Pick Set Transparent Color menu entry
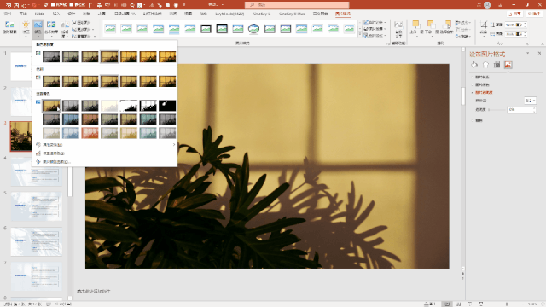 click(x=53, y=153)
